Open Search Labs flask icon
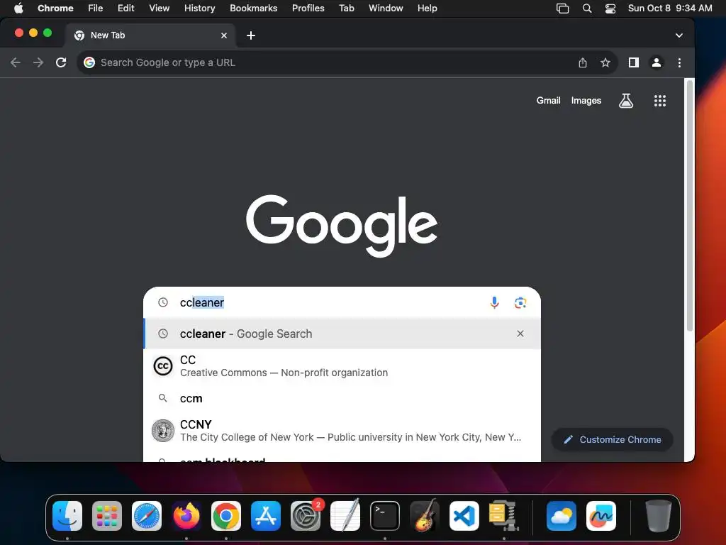 (626, 101)
